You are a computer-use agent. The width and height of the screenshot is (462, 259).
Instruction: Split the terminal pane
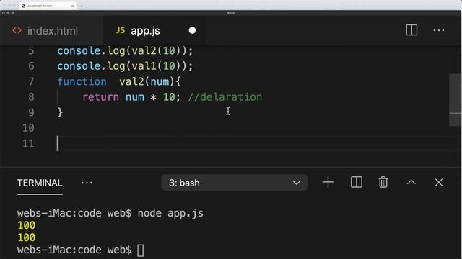coord(356,182)
